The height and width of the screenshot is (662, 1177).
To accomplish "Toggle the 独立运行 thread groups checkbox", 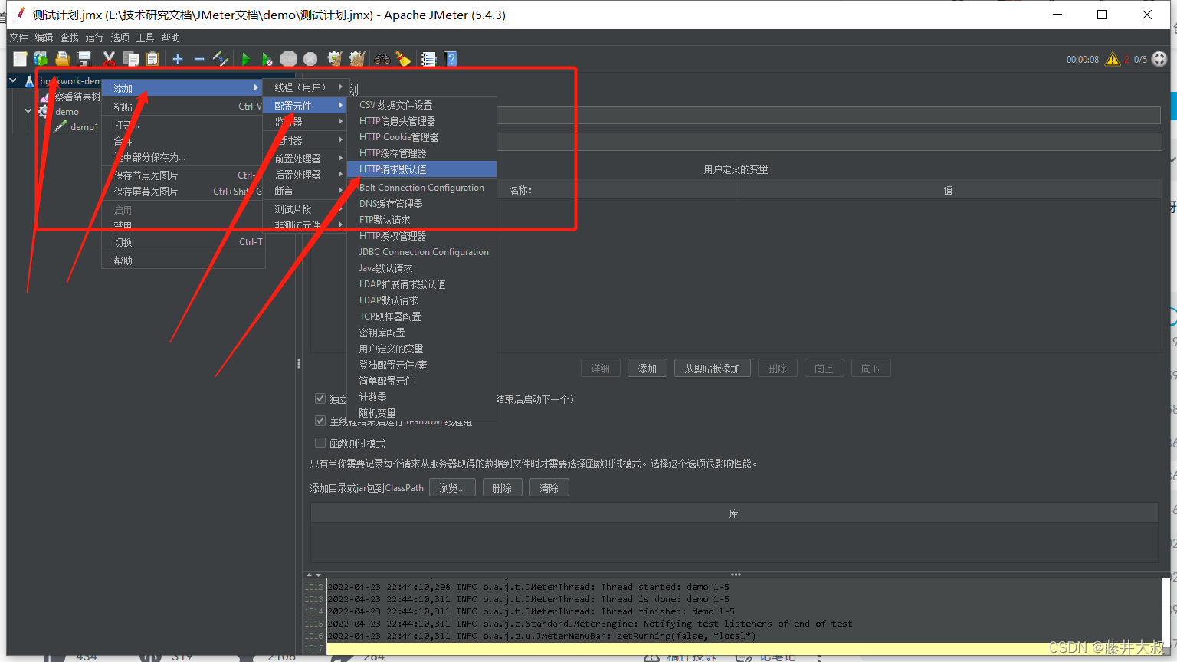I will click(x=320, y=398).
